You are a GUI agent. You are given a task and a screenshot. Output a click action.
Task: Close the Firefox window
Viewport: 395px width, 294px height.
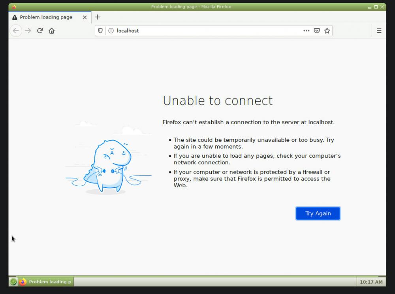[382, 7]
